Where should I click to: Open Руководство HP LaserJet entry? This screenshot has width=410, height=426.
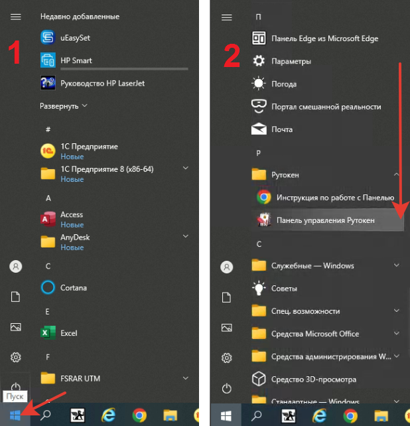92,83
